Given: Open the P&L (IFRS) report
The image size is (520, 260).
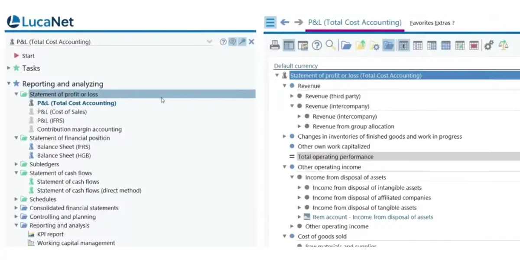Looking at the screenshot, I should click(x=51, y=120).
